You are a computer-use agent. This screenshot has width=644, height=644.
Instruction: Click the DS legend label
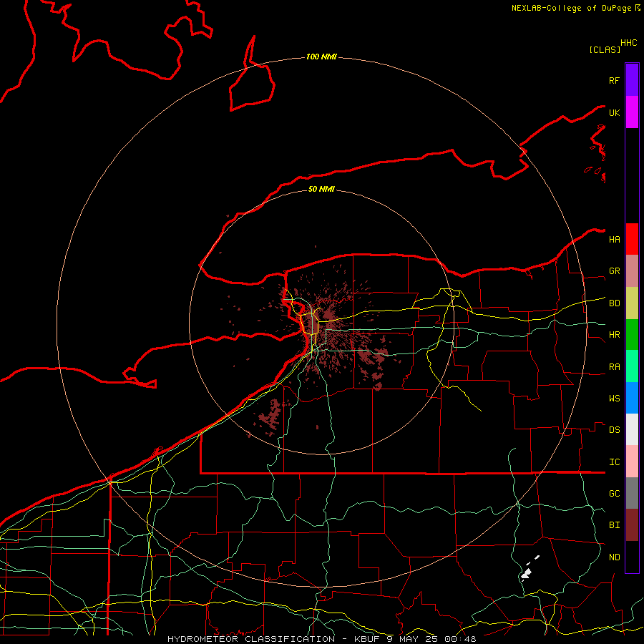tap(614, 430)
